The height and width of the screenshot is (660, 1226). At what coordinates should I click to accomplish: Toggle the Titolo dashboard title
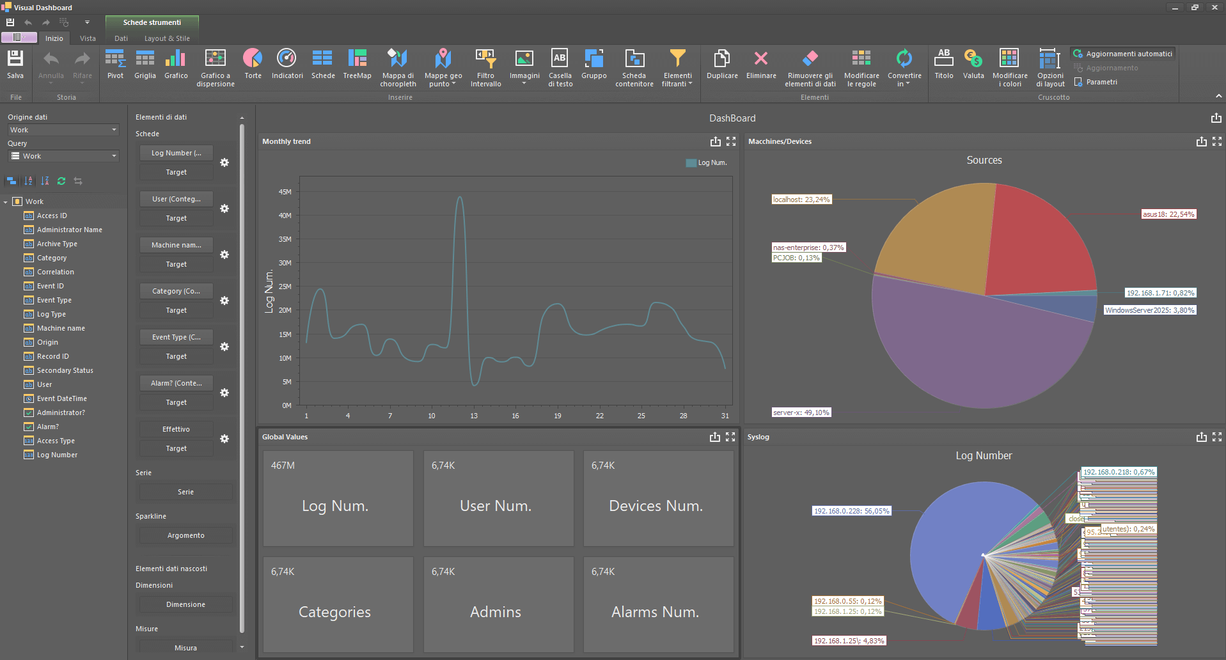point(944,65)
